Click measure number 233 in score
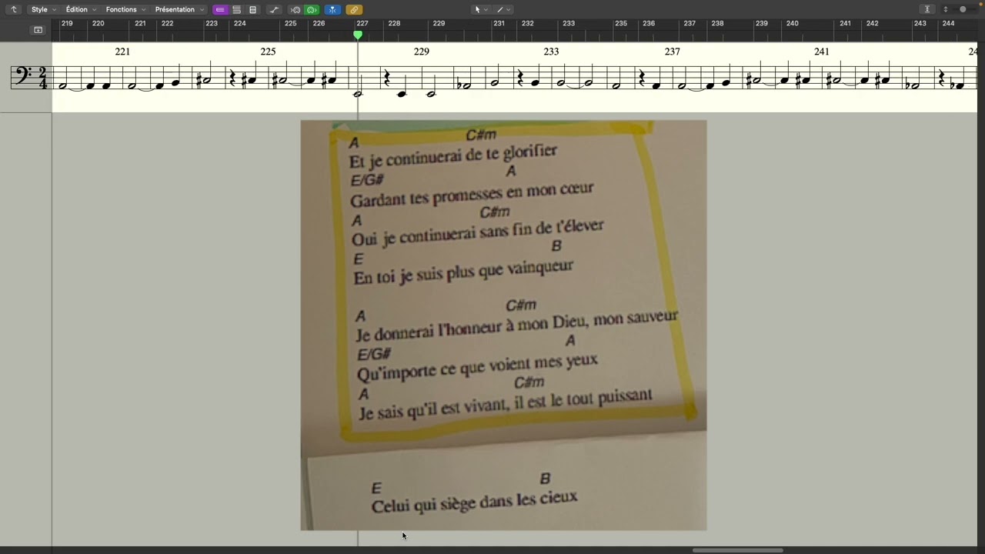 (x=551, y=52)
